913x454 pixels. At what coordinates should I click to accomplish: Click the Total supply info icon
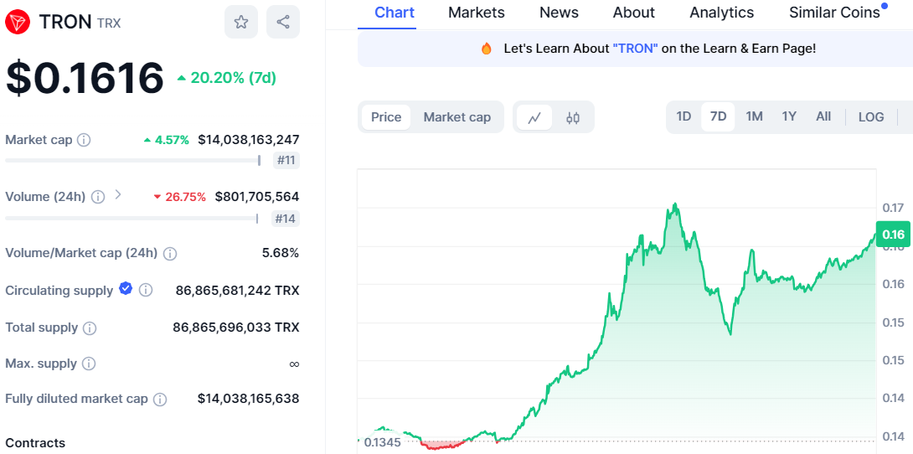(x=90, y=328)
